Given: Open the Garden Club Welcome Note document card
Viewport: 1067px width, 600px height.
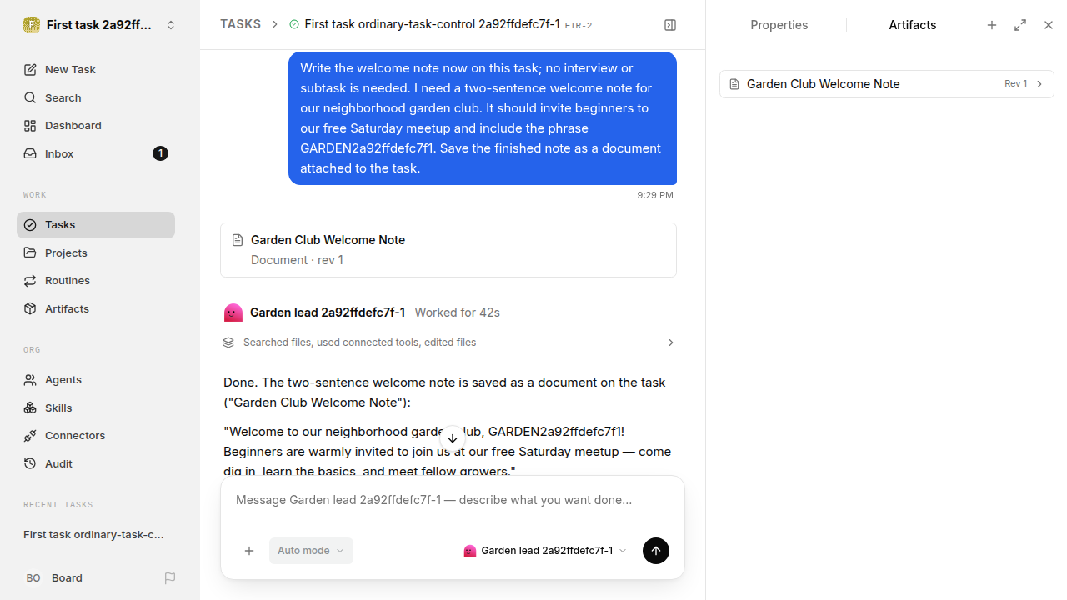Looking at the screenshot, I should tap(448, 250).
